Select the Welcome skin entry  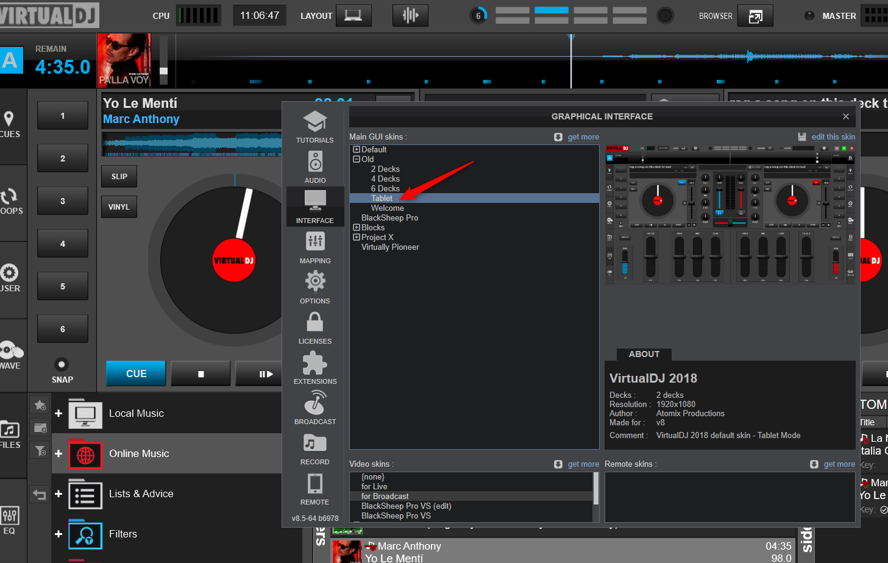click(388, 208)
